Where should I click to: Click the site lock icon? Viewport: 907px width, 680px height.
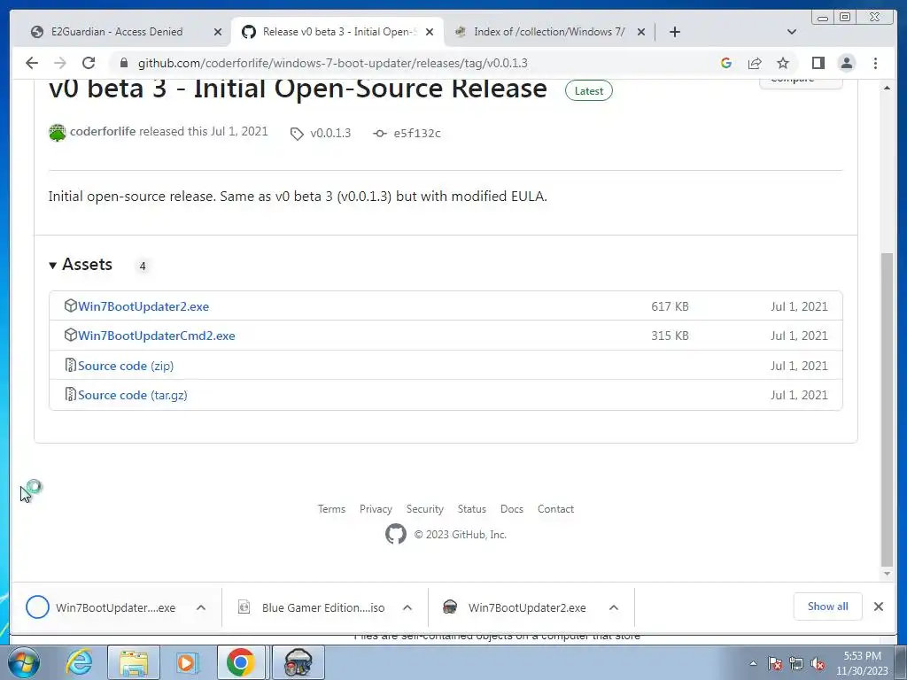click(123, 63)
